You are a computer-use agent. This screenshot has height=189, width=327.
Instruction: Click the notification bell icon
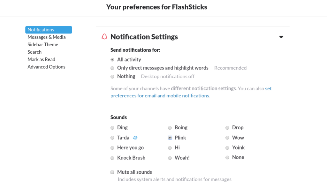(104, 37)
